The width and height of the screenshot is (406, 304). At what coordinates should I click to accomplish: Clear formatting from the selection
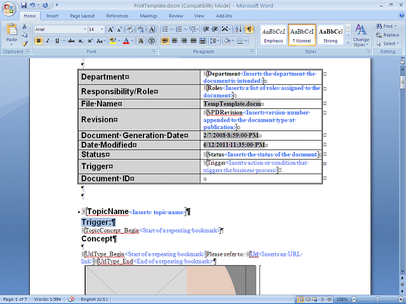click(130, 29)
